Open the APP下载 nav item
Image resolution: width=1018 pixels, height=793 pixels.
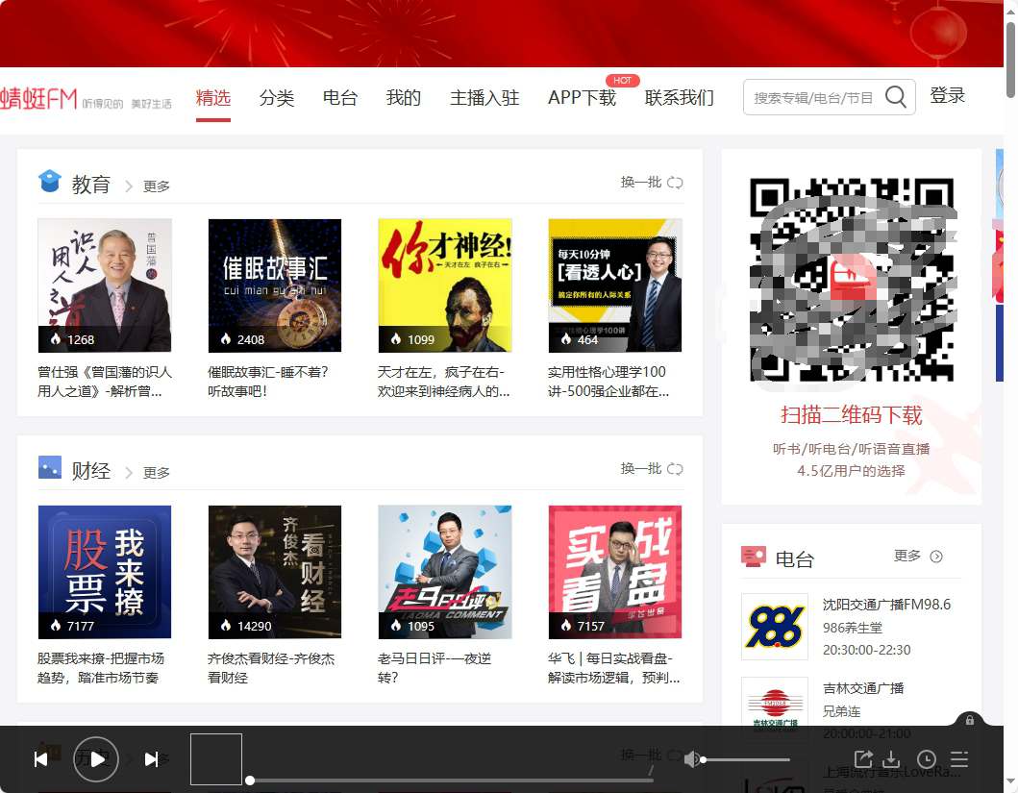582,98
